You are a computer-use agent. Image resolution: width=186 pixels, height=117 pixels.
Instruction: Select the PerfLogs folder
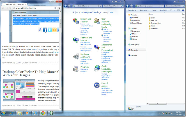tap(154, 20)
